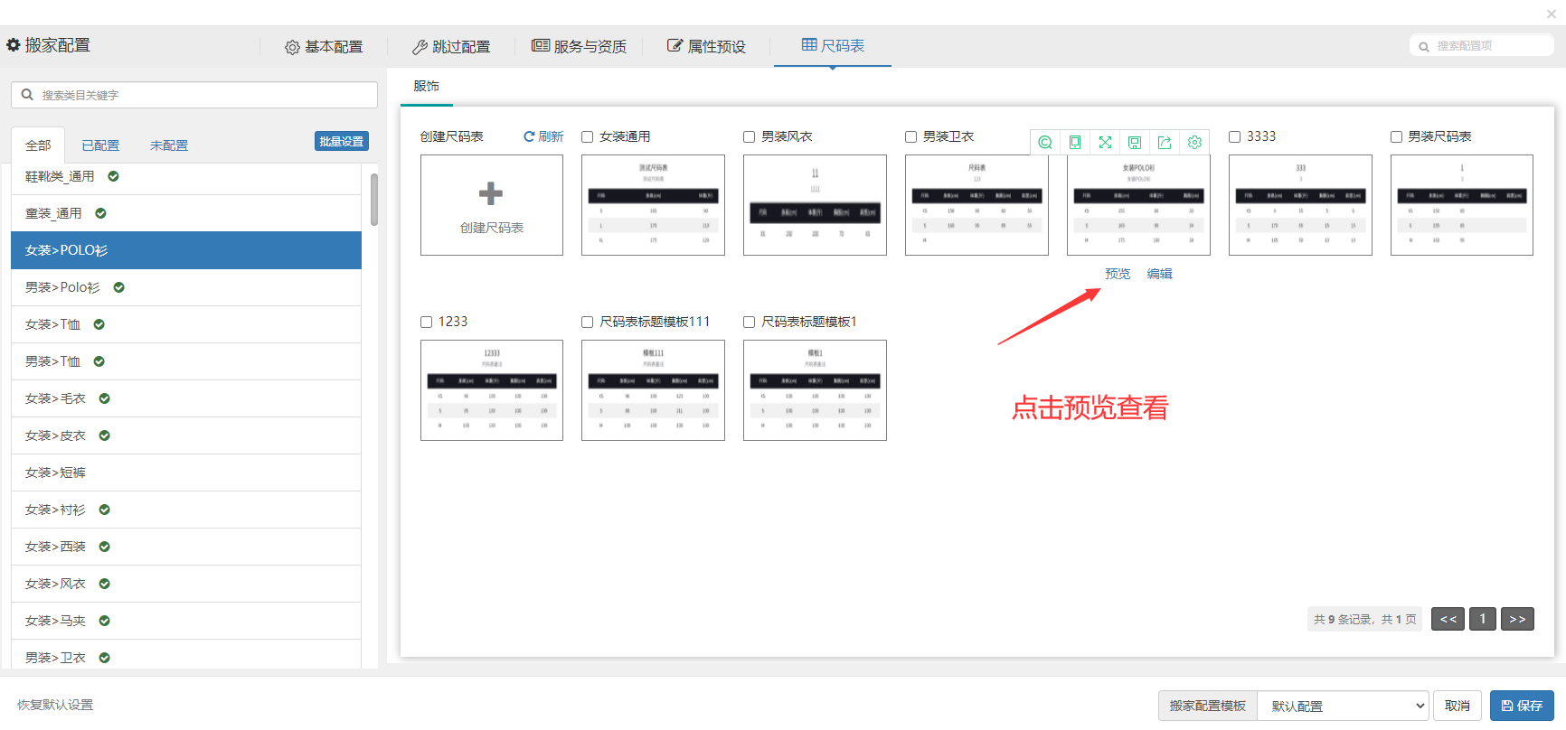1566x730 pixels.
Task: Open the 未配置 filter tab
Action: [169, 145]
